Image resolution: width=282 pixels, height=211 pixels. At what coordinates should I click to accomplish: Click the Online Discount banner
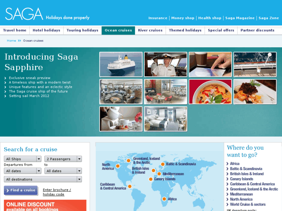tap(45, 206)
